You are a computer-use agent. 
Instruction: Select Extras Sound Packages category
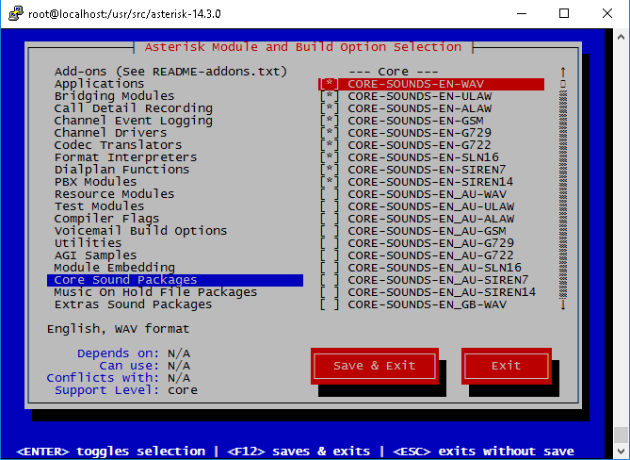click(x=133, y=304)
